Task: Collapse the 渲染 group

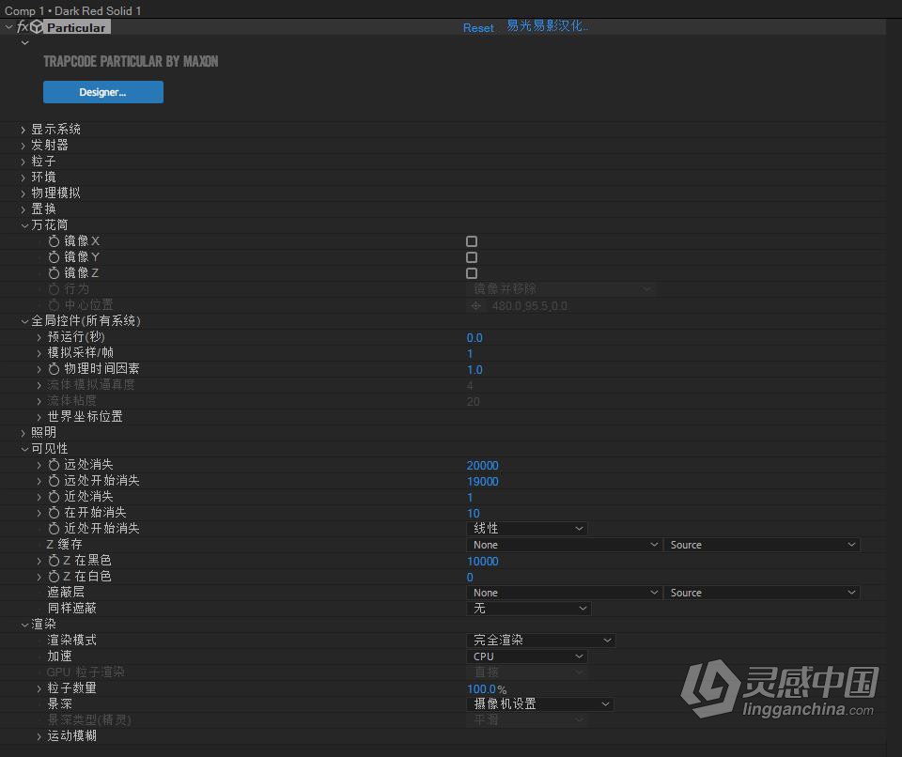Action: click(x=24, y=625)
